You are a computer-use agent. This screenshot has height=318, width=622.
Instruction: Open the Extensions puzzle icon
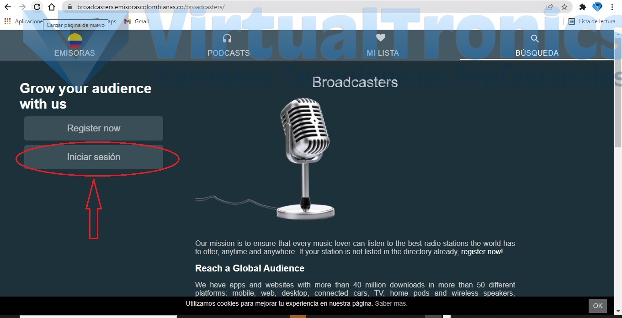[x=582, y=7]
